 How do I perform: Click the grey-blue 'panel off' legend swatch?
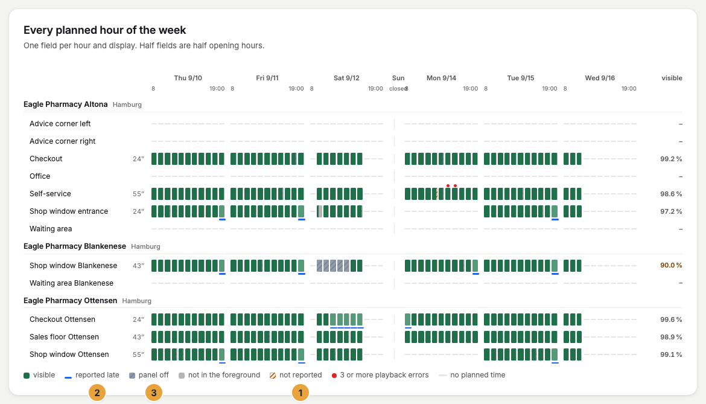click(x=132, y=376)
